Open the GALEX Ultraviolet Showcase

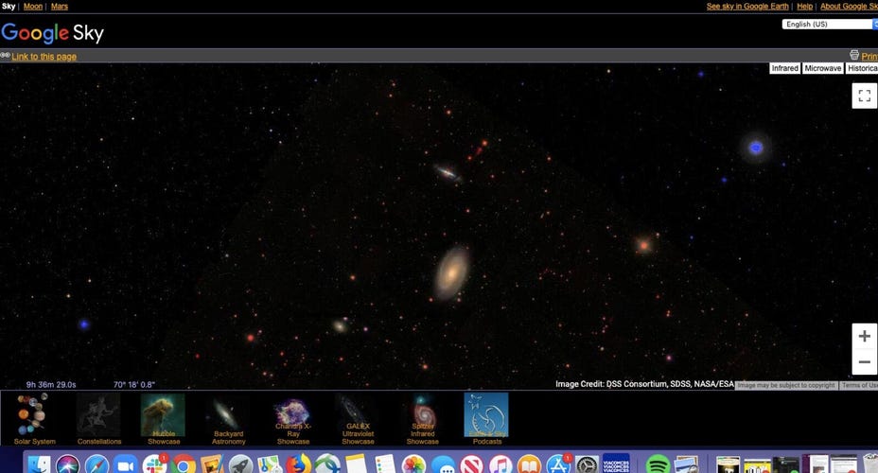tap(358, 419)
